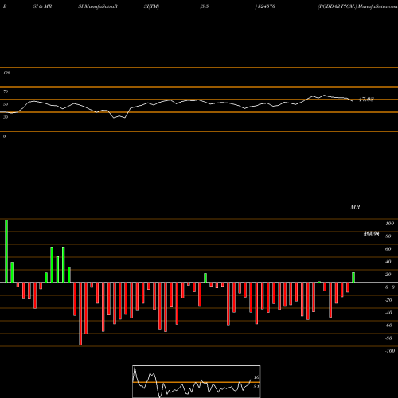Viewport: 398px width, 398px height.
Task: Click the '(5,5' parameter header text
Action: [205, 6]
